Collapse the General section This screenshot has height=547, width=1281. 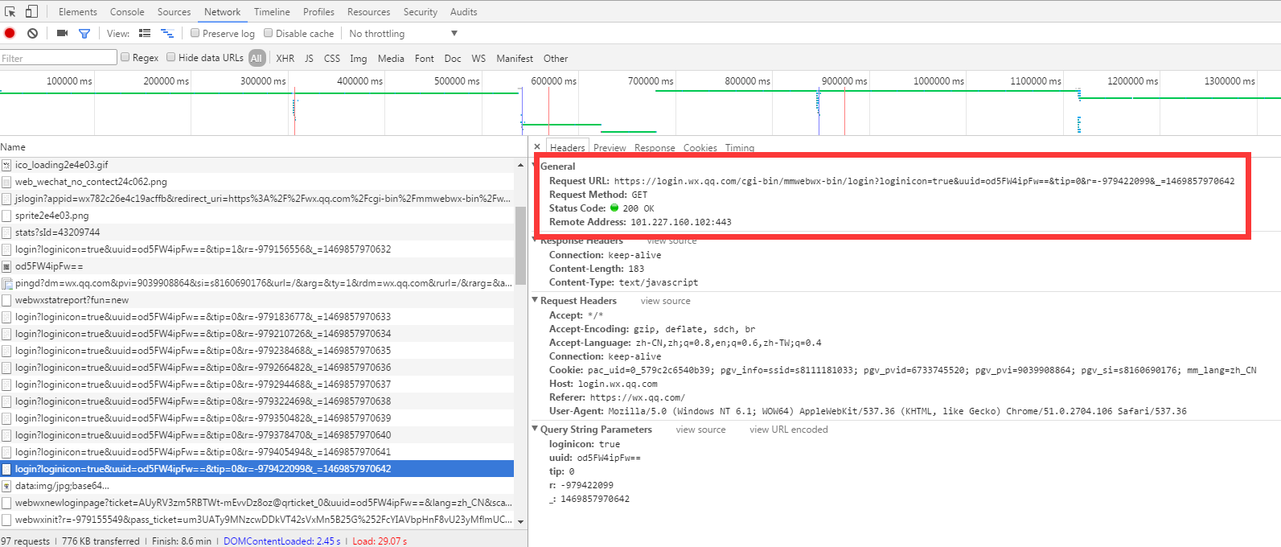(535, 166)
